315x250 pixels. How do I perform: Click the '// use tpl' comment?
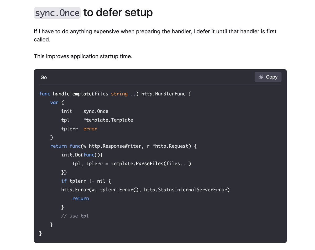pos(75,216)
